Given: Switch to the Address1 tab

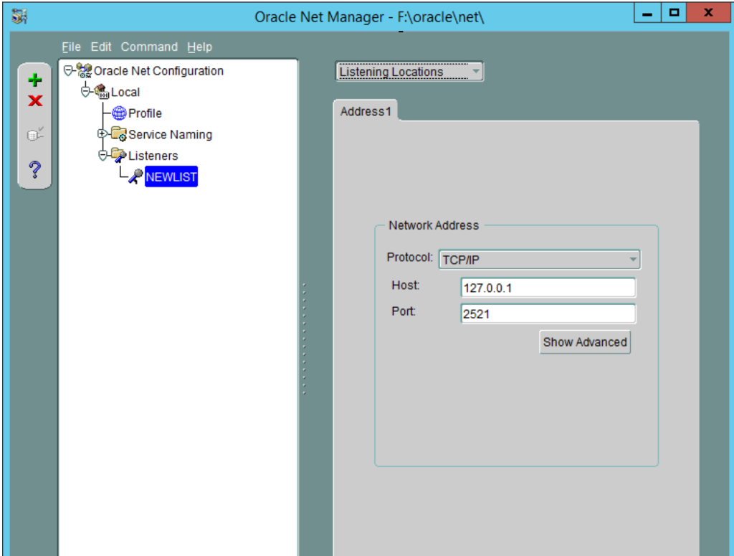Looking at the screenshot, I should pos(366,111).
